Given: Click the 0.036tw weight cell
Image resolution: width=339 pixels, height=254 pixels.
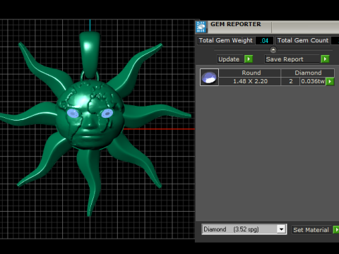Looking at the screenshot, I should coord(313,81).
